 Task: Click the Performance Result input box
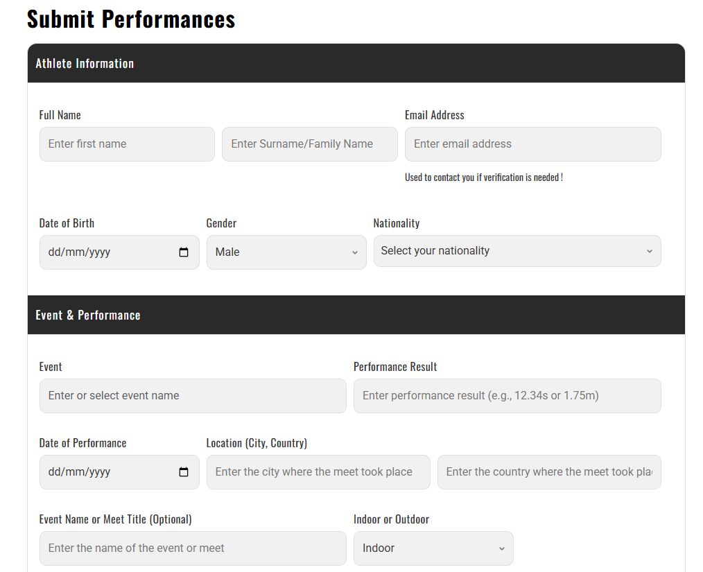pyautogui.click(x=507, y=396)
